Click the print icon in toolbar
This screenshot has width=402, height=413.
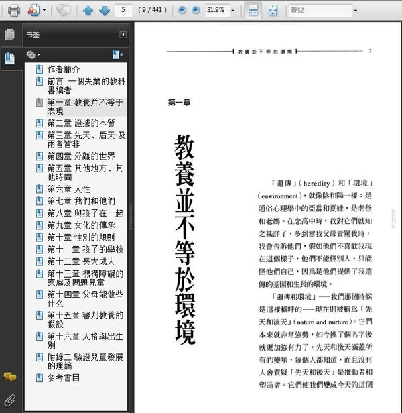coord(13,11)
